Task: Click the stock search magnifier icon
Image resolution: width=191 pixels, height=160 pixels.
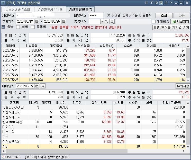Action: pyautogui.click(x=107, y=22)
